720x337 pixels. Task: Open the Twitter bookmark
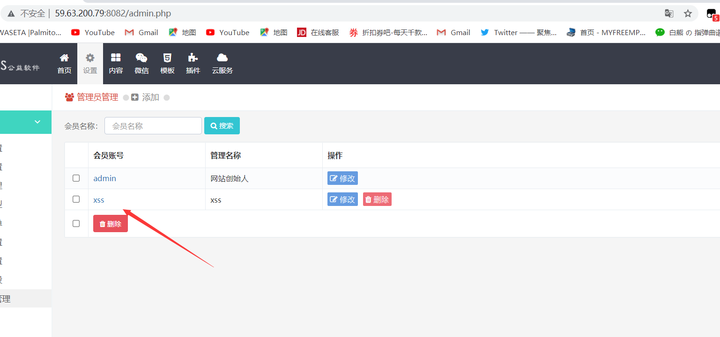pos(519,32)
